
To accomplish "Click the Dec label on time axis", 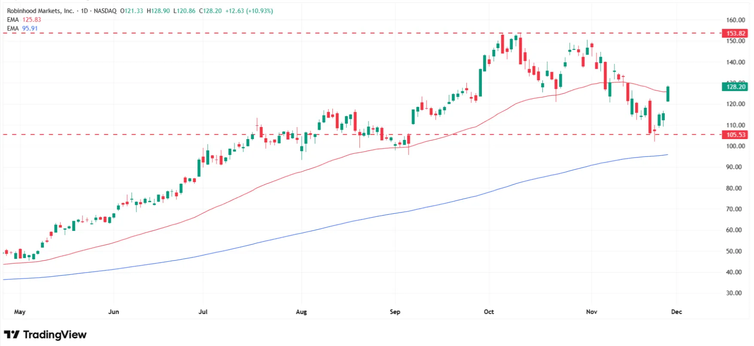I will click(676, 312).
